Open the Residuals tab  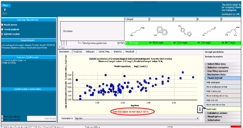pyautogui.click(x=130, y=52)
